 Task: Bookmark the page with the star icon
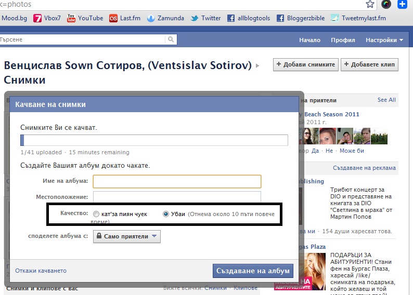click(x=370, y=4)
